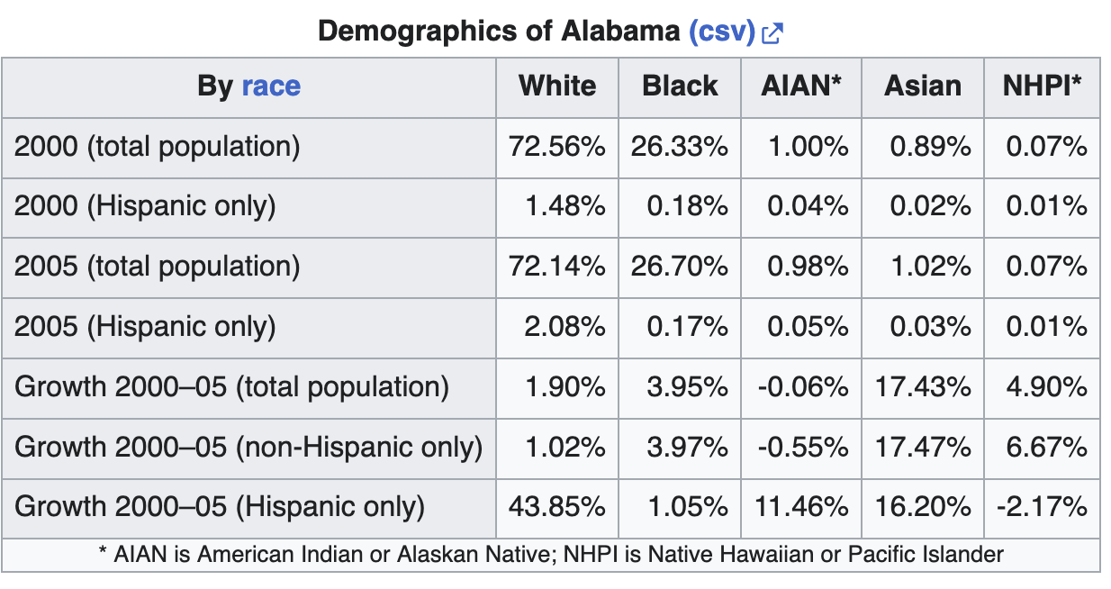
Task: Click the Asian column header
Action: [923, 86]
